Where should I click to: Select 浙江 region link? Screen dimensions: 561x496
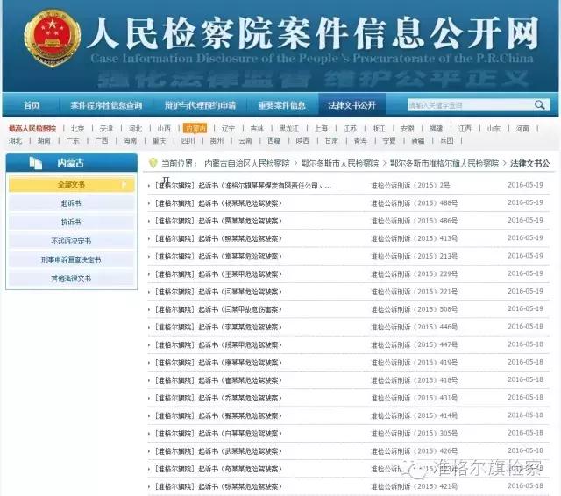(x=379, y=128)
